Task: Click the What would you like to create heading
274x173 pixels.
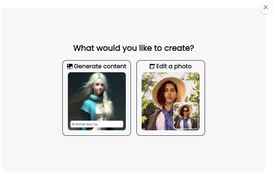Action: click(134, 48)
